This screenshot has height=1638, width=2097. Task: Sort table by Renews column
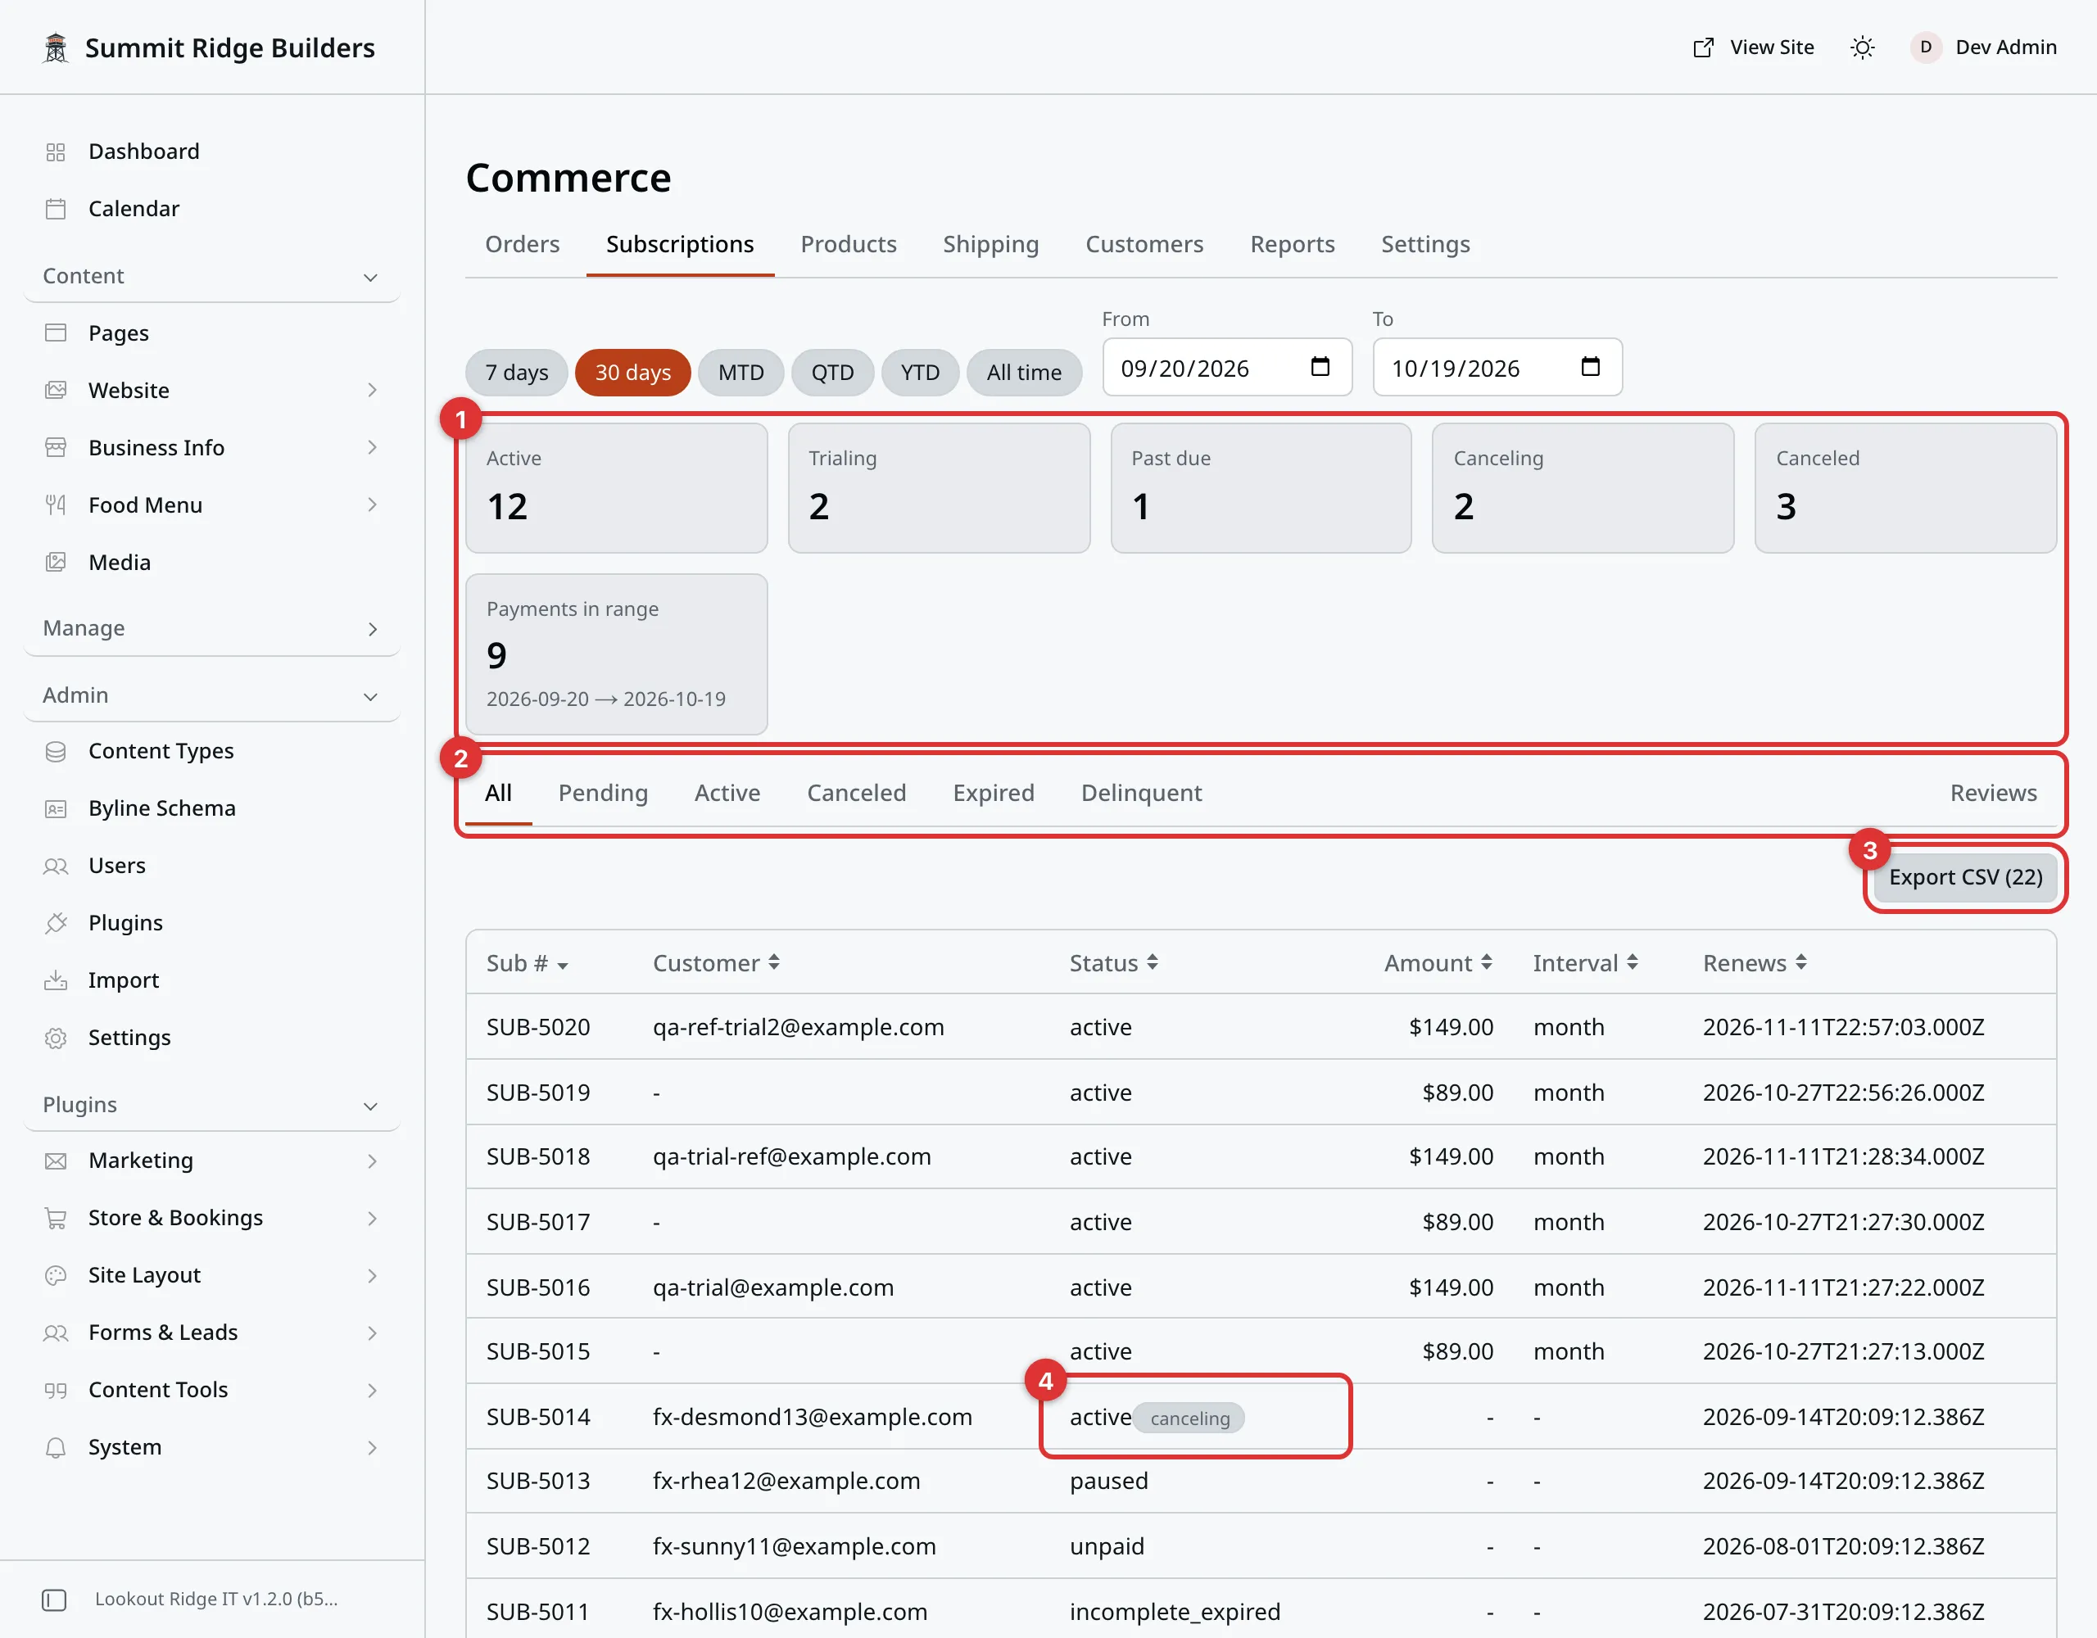tap(1755, 963)
